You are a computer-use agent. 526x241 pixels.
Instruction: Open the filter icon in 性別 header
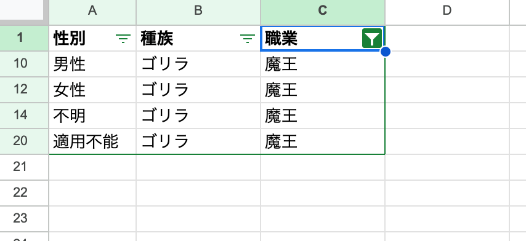pos(123,39)
